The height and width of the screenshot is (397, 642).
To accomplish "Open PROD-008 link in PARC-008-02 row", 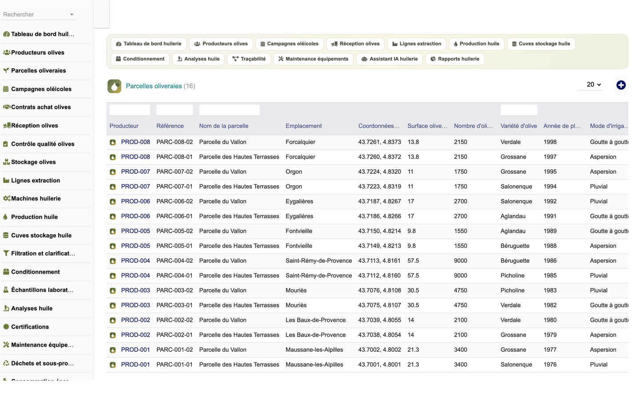I will click(136, 142).
